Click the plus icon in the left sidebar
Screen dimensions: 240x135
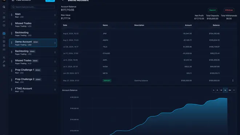click(x=4, y=13)
